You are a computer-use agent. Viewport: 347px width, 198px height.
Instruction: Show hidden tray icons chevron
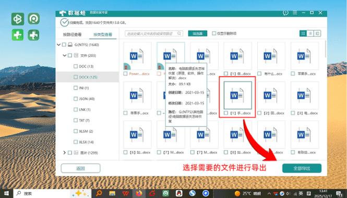coord(269,194)
